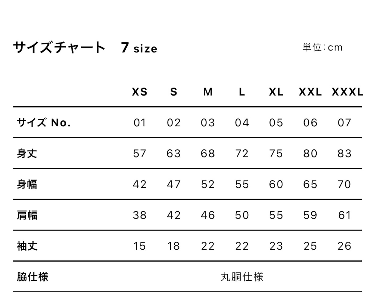This screenshot has height=301, width=382.
Task: Click the 袖丈 row label
Action: coord(27,246)
